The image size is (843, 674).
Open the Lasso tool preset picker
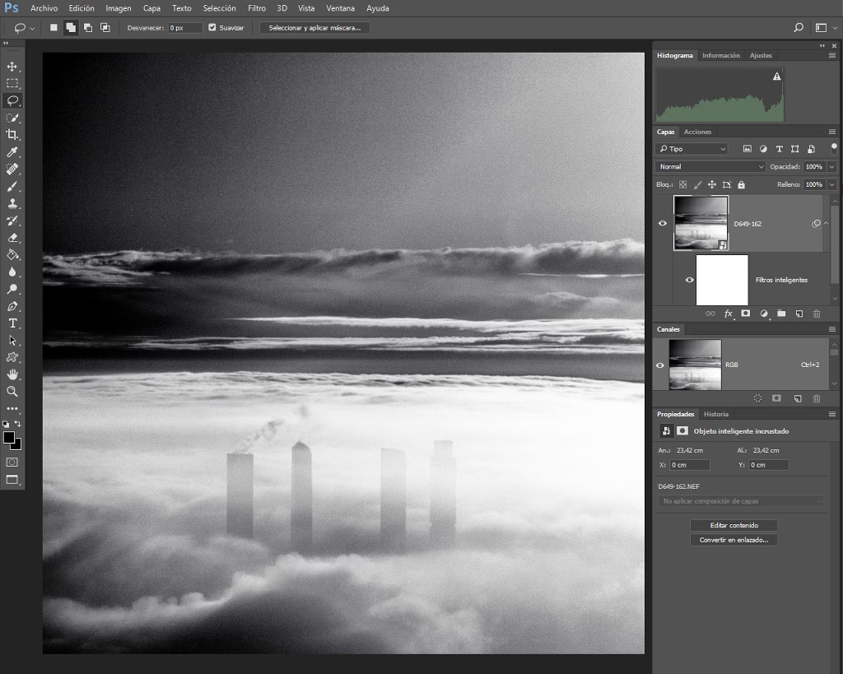(32, 29)
